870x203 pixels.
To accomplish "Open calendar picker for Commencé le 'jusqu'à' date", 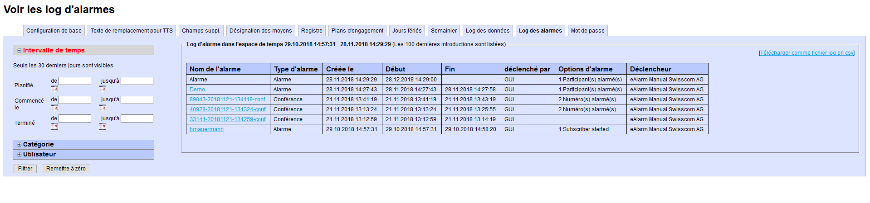I will tap(103, 108).
